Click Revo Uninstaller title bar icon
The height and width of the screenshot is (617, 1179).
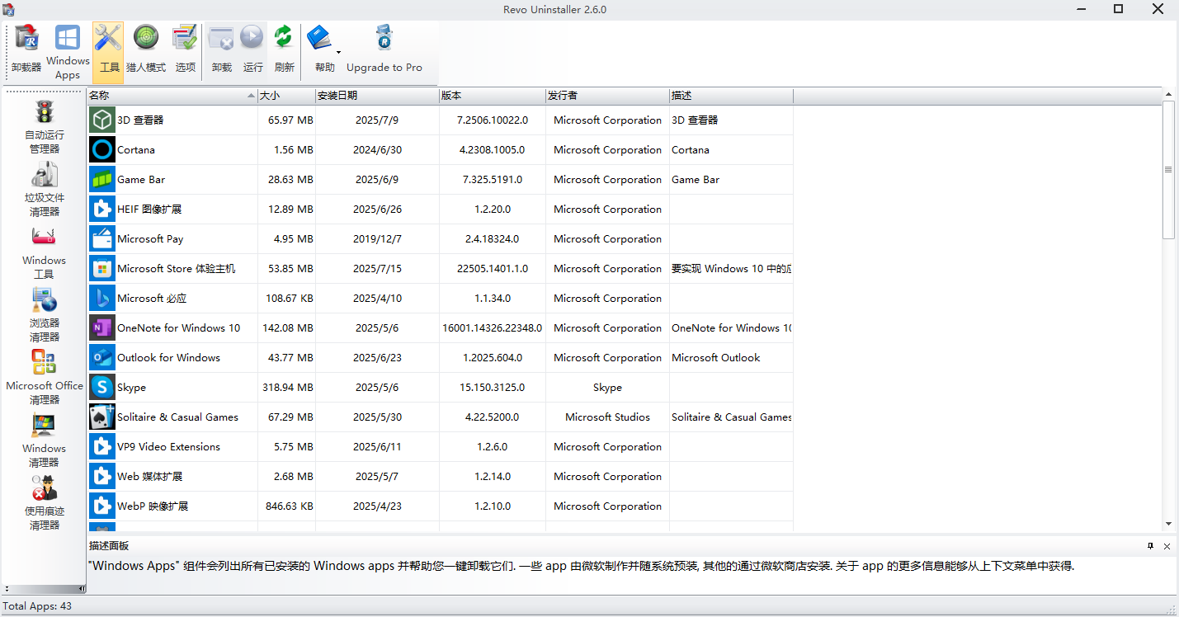[8, 9]
